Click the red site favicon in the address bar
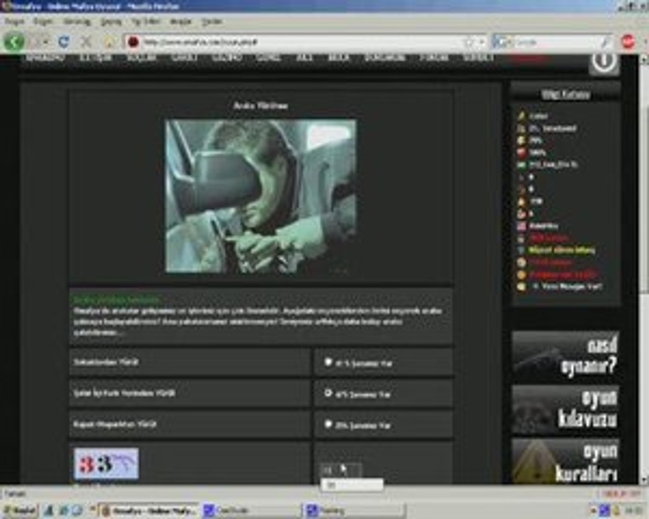 (x=133, y=42)
